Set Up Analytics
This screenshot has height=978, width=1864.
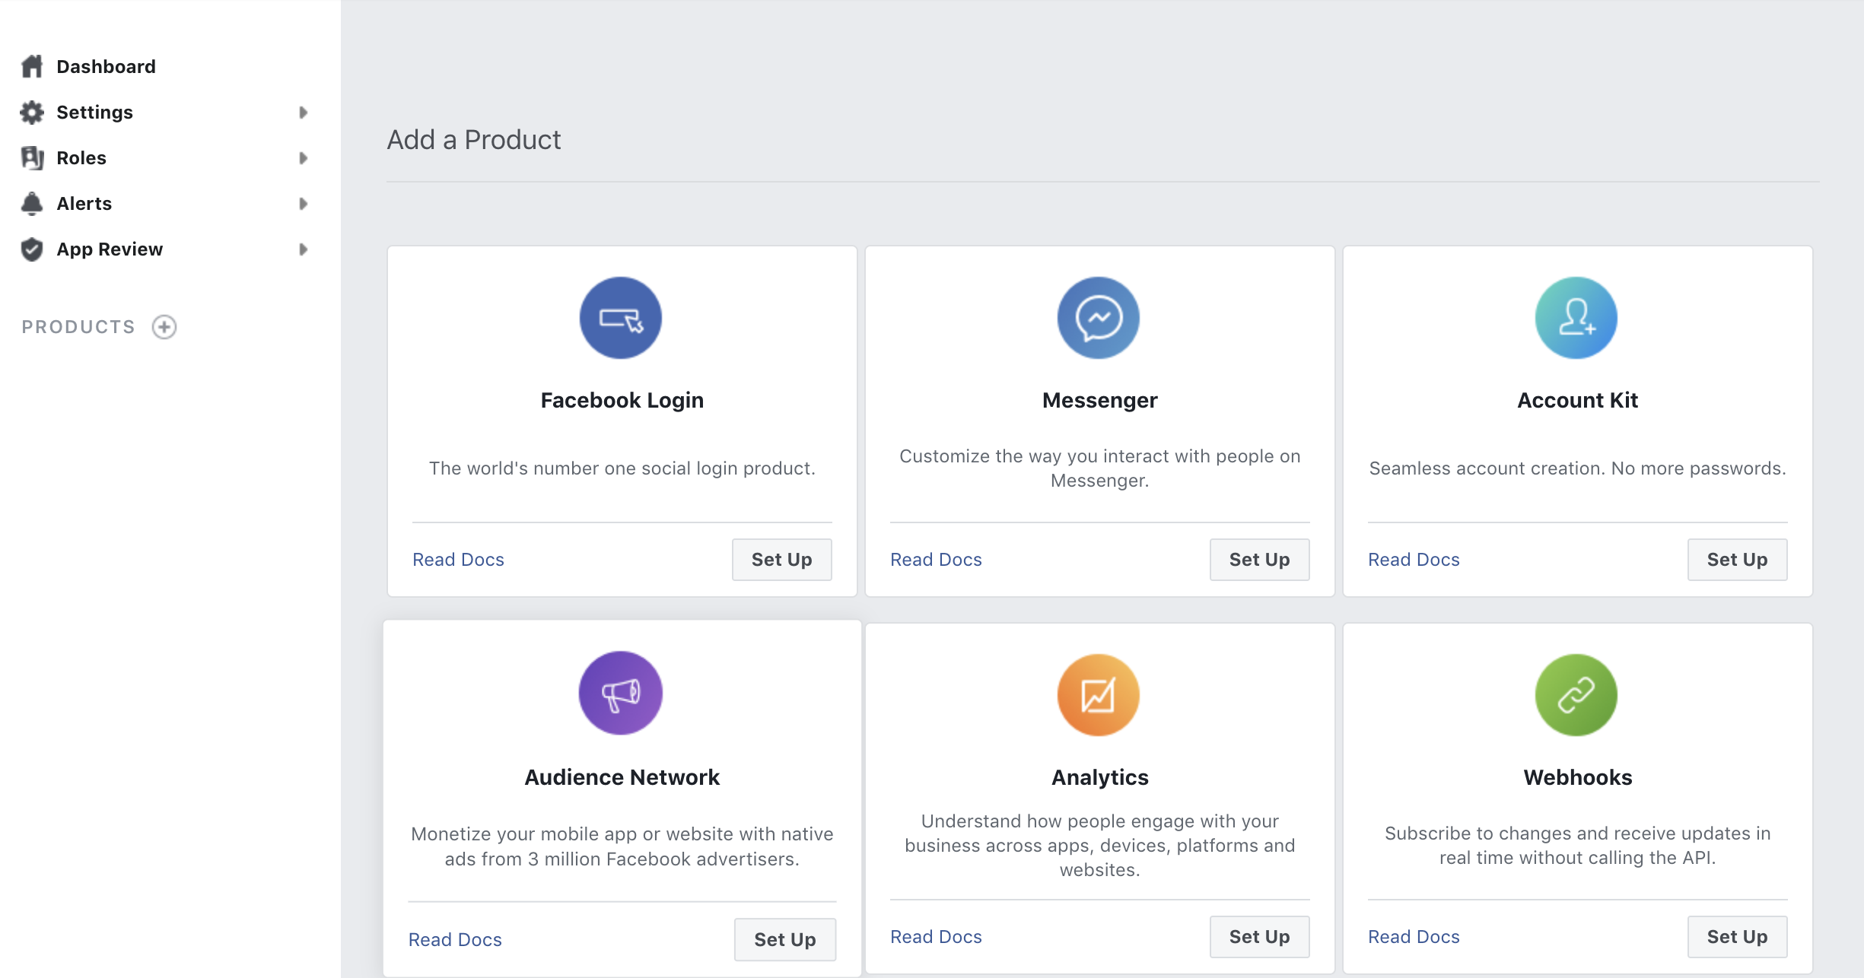[1260, 937]
